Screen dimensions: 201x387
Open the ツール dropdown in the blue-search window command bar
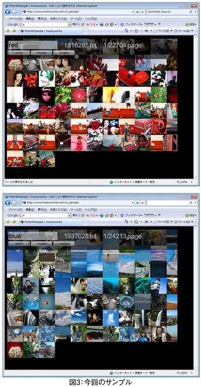pyautogui.click(x=184, y=222)
